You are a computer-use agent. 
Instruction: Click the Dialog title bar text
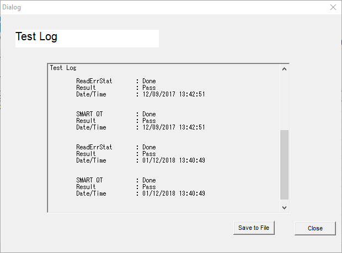pyautogui.click(x=12, y=7)
